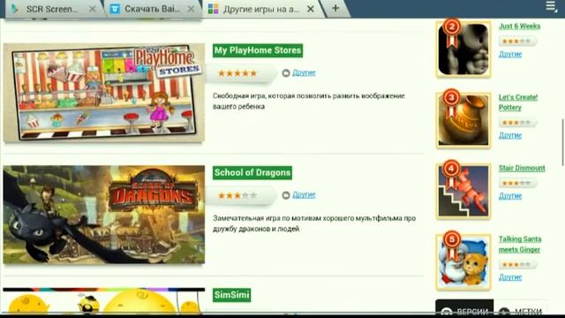Click the Just 6 Weeks app icon
Screen dimensions: 565x318
(x=463, y=49)
